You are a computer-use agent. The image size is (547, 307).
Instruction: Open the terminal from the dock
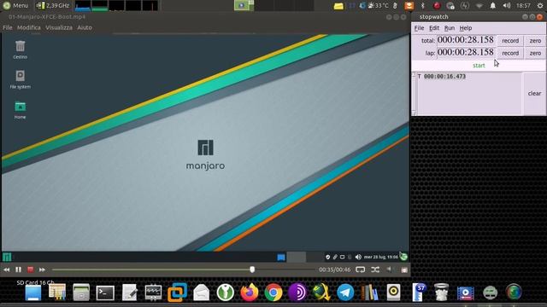pyautogui.click(x=105, y=293)
